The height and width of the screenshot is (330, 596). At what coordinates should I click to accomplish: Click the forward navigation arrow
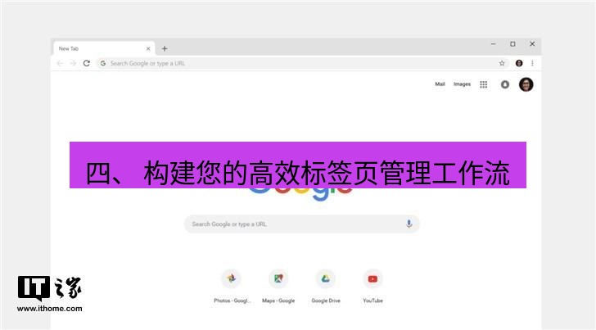(x=73, y=63)
